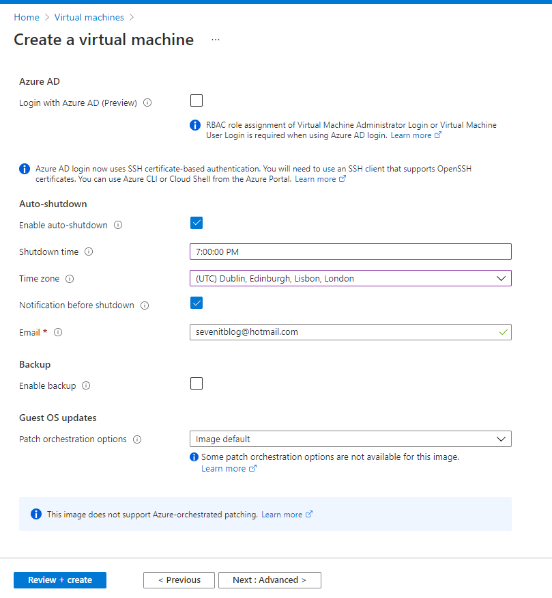Click info icon beside Enable auto-shutdown

[x=118, y=225]
